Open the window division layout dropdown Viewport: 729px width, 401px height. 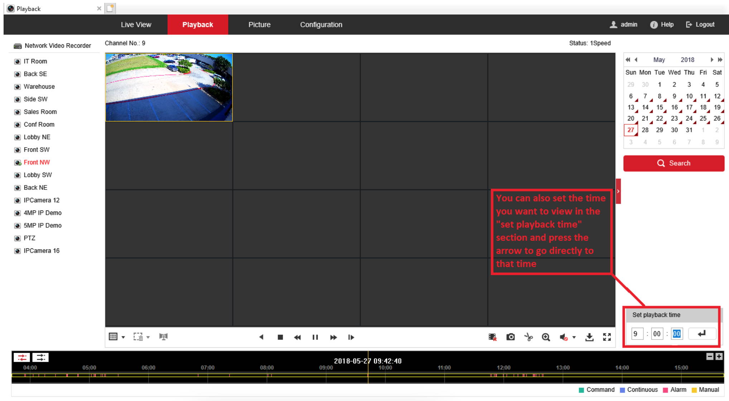pyautogui.click(x=123, y=336)
